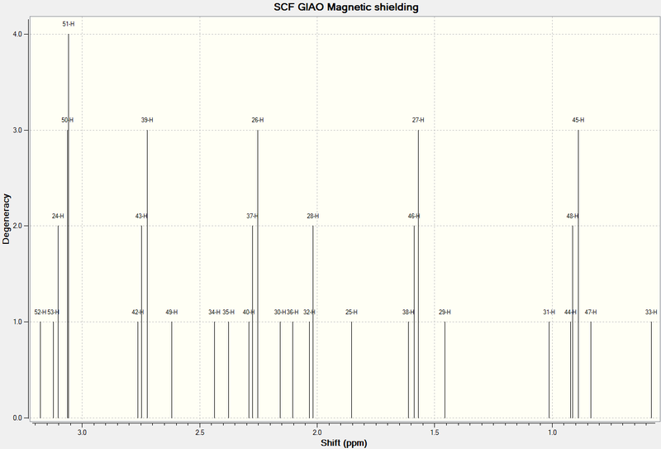Click the 47-H peak label

[591, 313]
